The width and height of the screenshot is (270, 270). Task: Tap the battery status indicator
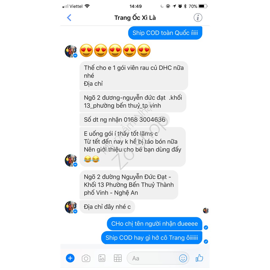(x=203, y=6)
